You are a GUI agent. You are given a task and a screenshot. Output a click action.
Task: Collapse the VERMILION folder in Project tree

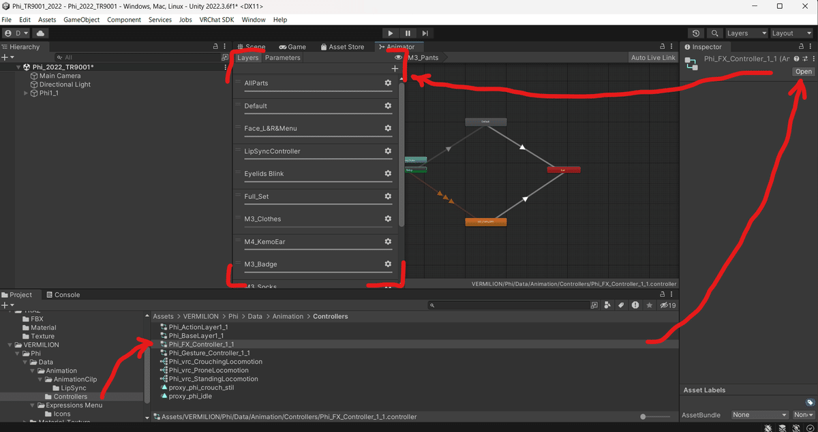click(10, 345)
